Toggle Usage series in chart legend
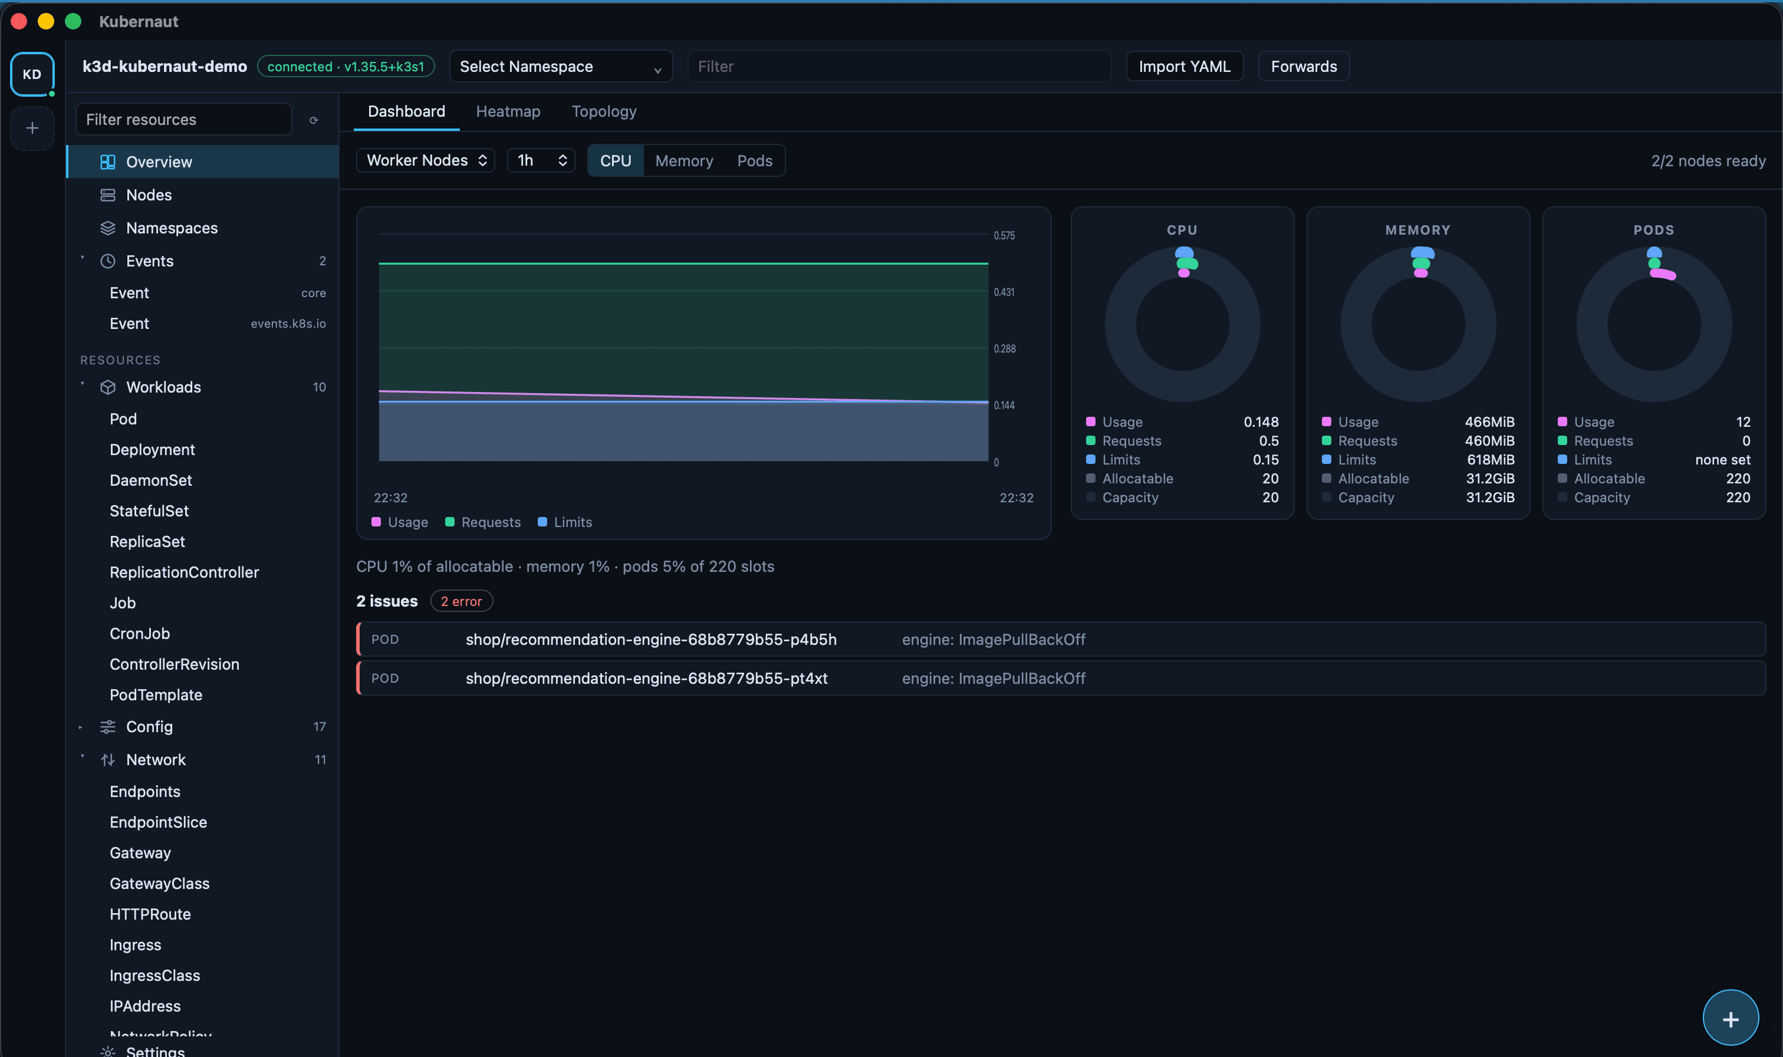Viewport: 1783px width, 1057px height. 400,522
